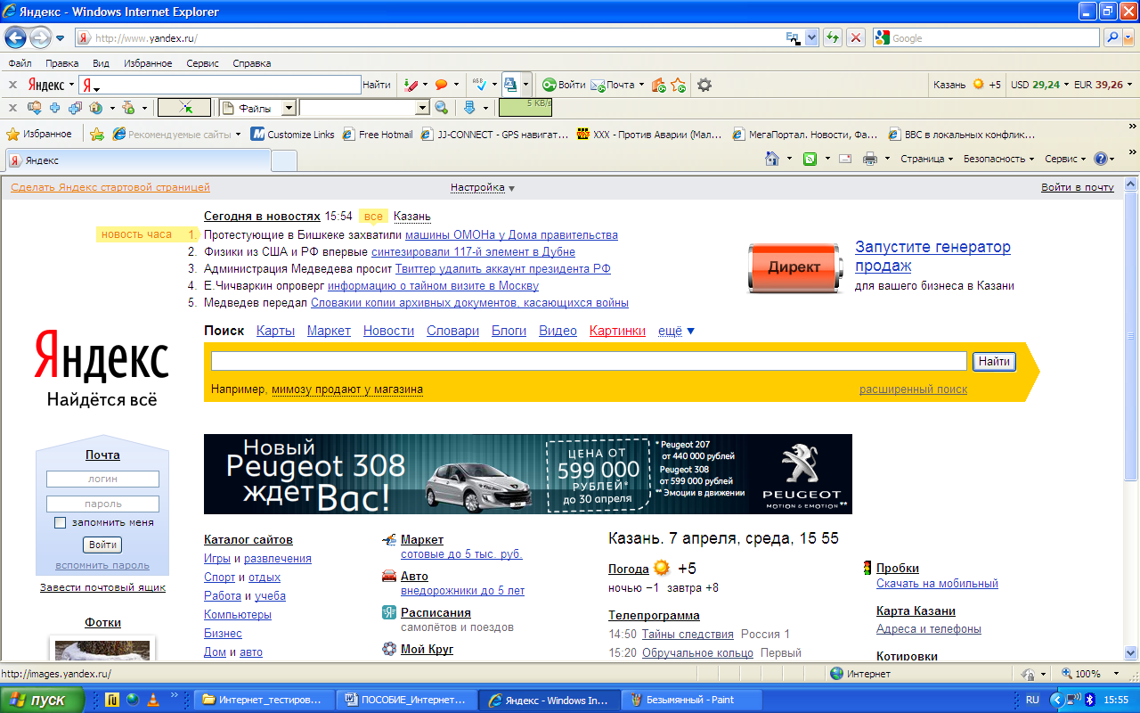Viewport: 1140px width, 713px height.
Task: Expand the 'Страница' command bar menu
Action: pyautogui.click(x=926, y=159)
